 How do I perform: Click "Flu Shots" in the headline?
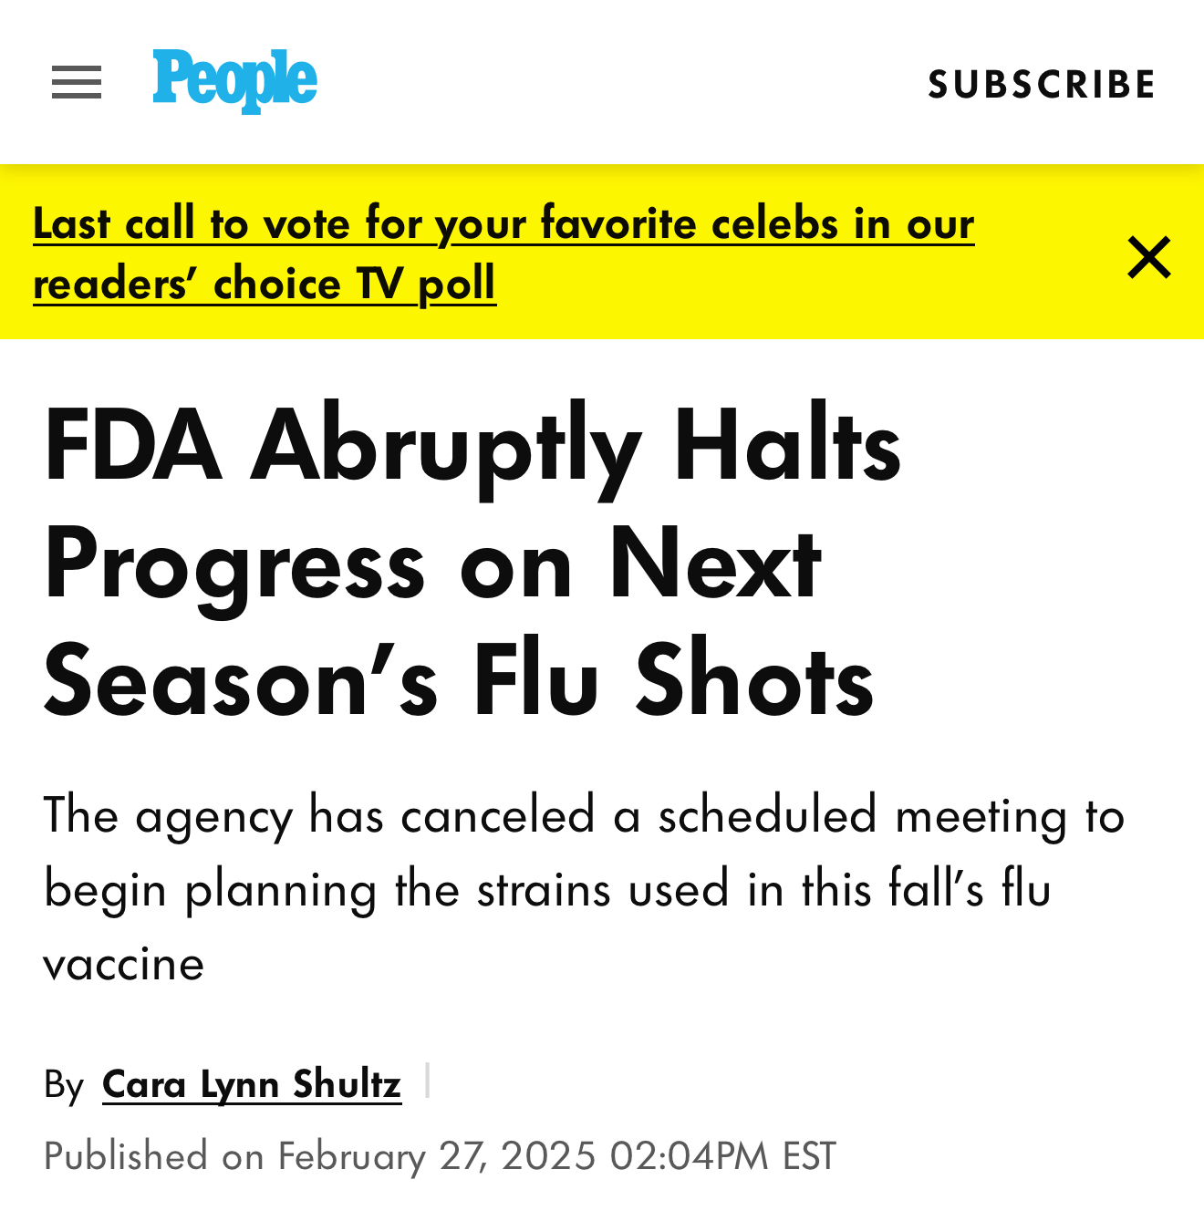pyautogui.click(x=673, y=679)
